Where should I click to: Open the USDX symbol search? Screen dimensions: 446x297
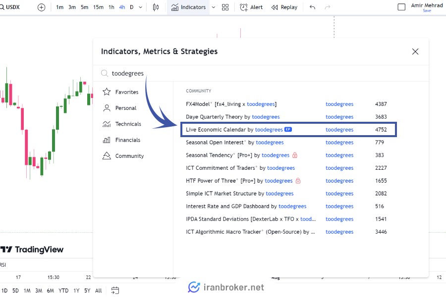[10, 7]
